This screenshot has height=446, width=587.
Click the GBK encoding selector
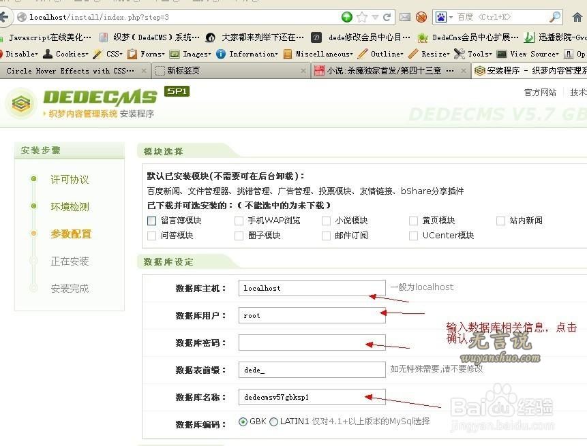(x=244, y=421)
